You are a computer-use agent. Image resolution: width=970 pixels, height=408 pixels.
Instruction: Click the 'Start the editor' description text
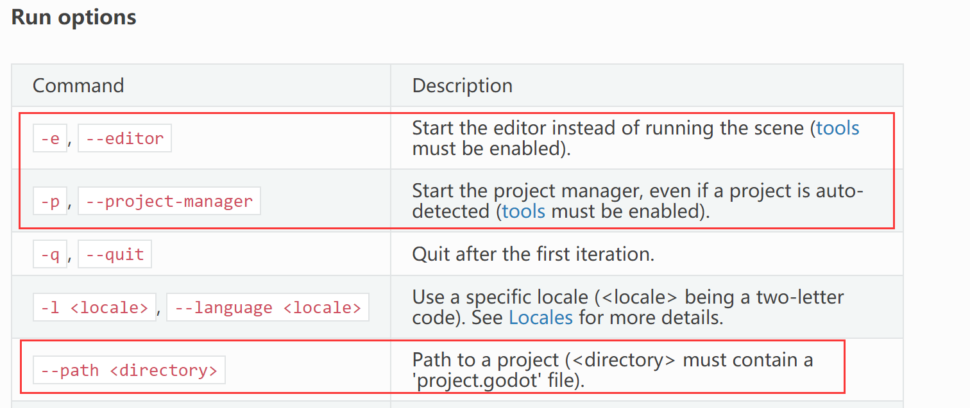click(609, 128)
